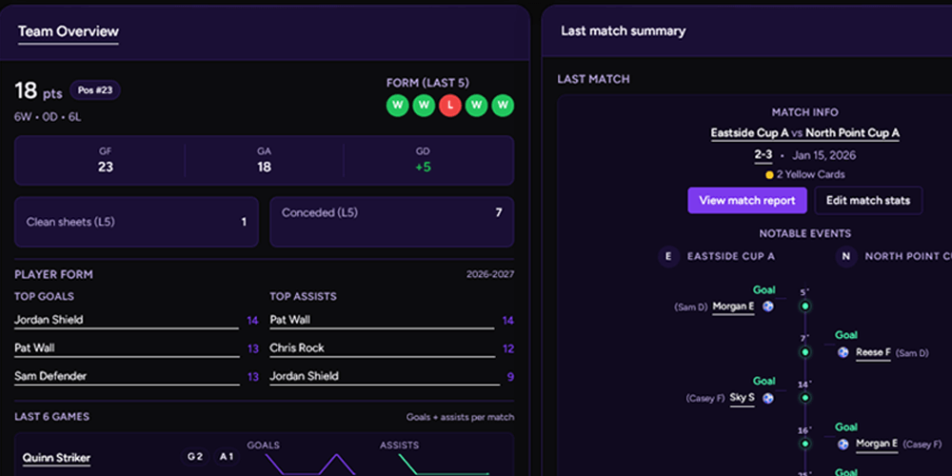Click soccer ball icon beside Morgan E at 16'
Image resolution: width=952 pixels, height=476 pixels.
coord(843,445)
